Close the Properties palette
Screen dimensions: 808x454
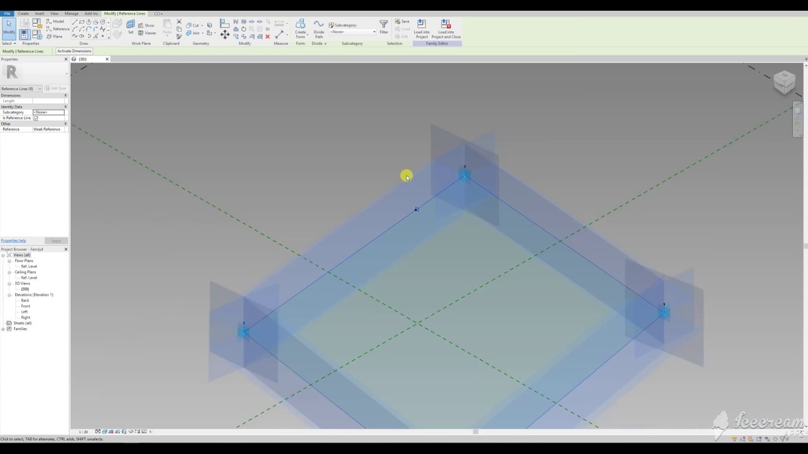[66, 59]
